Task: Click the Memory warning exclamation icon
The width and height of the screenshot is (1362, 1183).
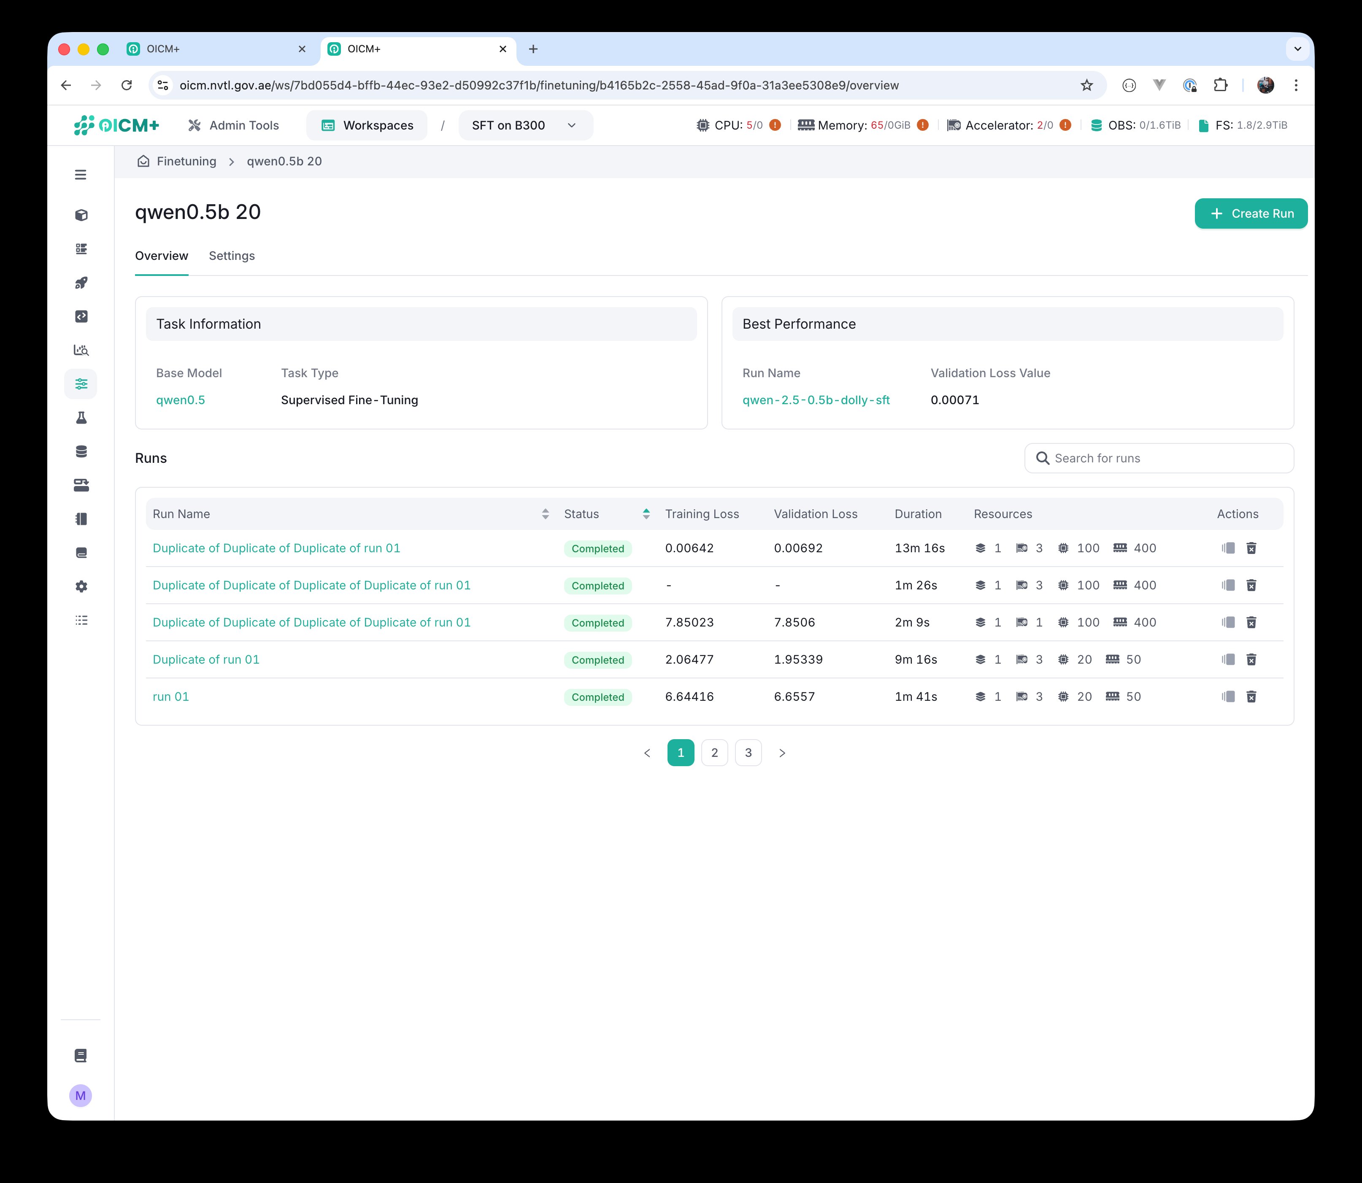Action: 923,125
